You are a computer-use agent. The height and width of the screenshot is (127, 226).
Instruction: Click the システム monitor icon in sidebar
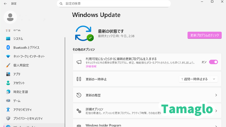(x=8, y=39)
